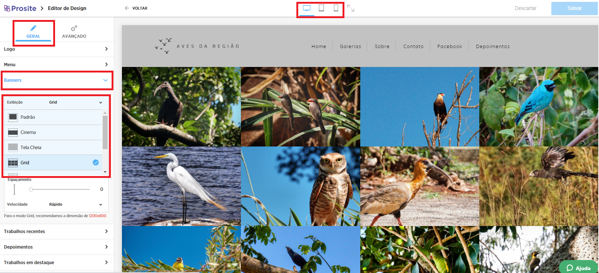The width and height of the screenshot is (599, 273).
Task: Switch to the AVANÇADO tab
Action: coord(74,32)
